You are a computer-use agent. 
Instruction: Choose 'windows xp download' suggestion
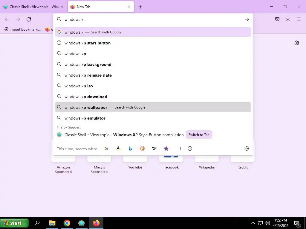[x=153, y=96]
